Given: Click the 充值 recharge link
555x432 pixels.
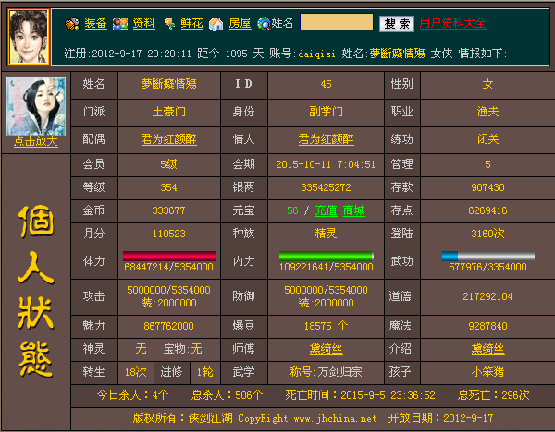Looking at the screenshot, I should (326, 210).
